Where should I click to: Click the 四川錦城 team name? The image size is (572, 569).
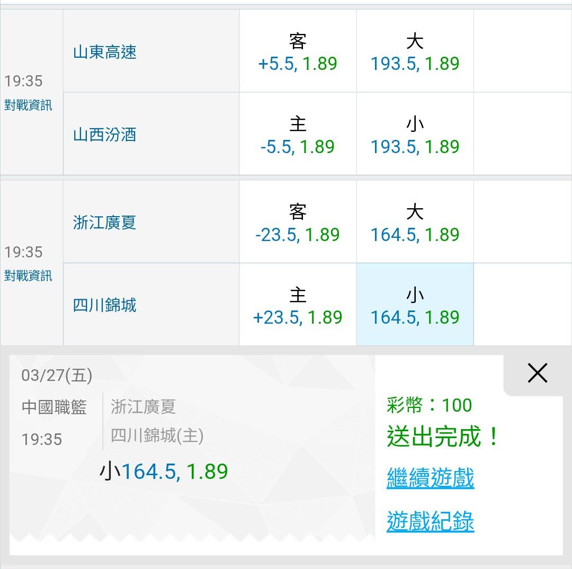[105, 305]
